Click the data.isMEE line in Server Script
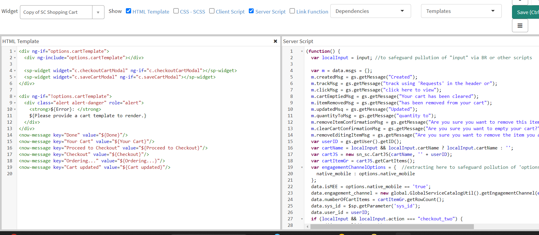 coord(371,187)
